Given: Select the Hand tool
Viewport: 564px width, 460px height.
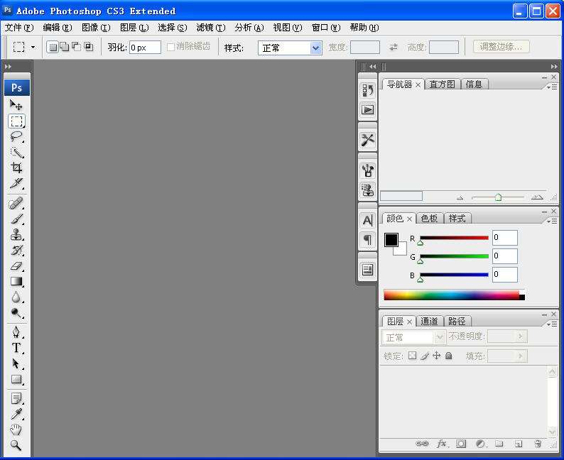Looking at the screenshot, I should coord(16,429).
